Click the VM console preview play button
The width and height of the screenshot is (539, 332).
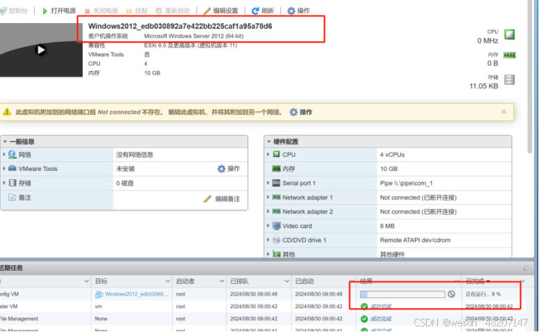point(41,50)
